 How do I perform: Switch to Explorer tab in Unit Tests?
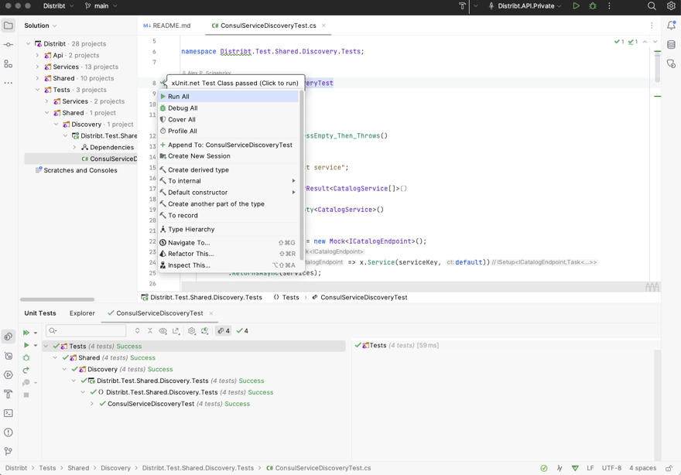point(82,313)
